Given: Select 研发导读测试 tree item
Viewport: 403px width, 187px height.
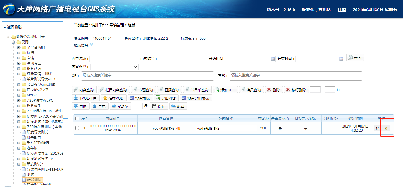Looking at the screenshot, I should click(37, 132).
